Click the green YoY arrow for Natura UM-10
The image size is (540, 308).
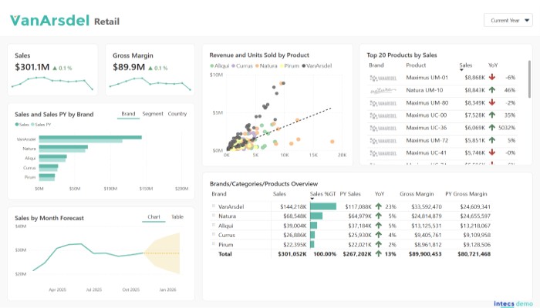[491, 90]
